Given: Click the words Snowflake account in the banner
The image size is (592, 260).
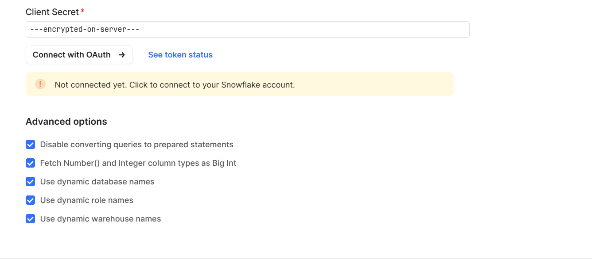Looking at the screenshot, I should 258,84.
